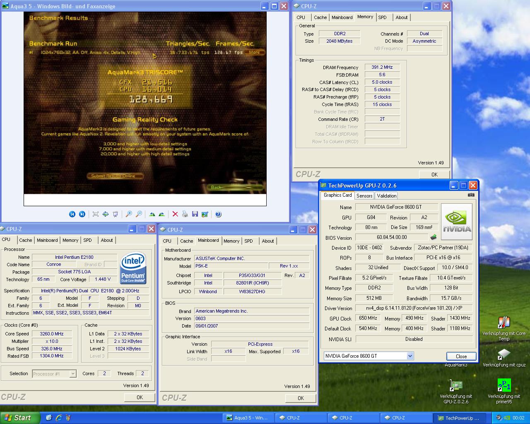The height and width of the screenshot is (424, 530).
Task: Click the FSB:DRAM ratio 5:6 value
Action: pos(382,75)
